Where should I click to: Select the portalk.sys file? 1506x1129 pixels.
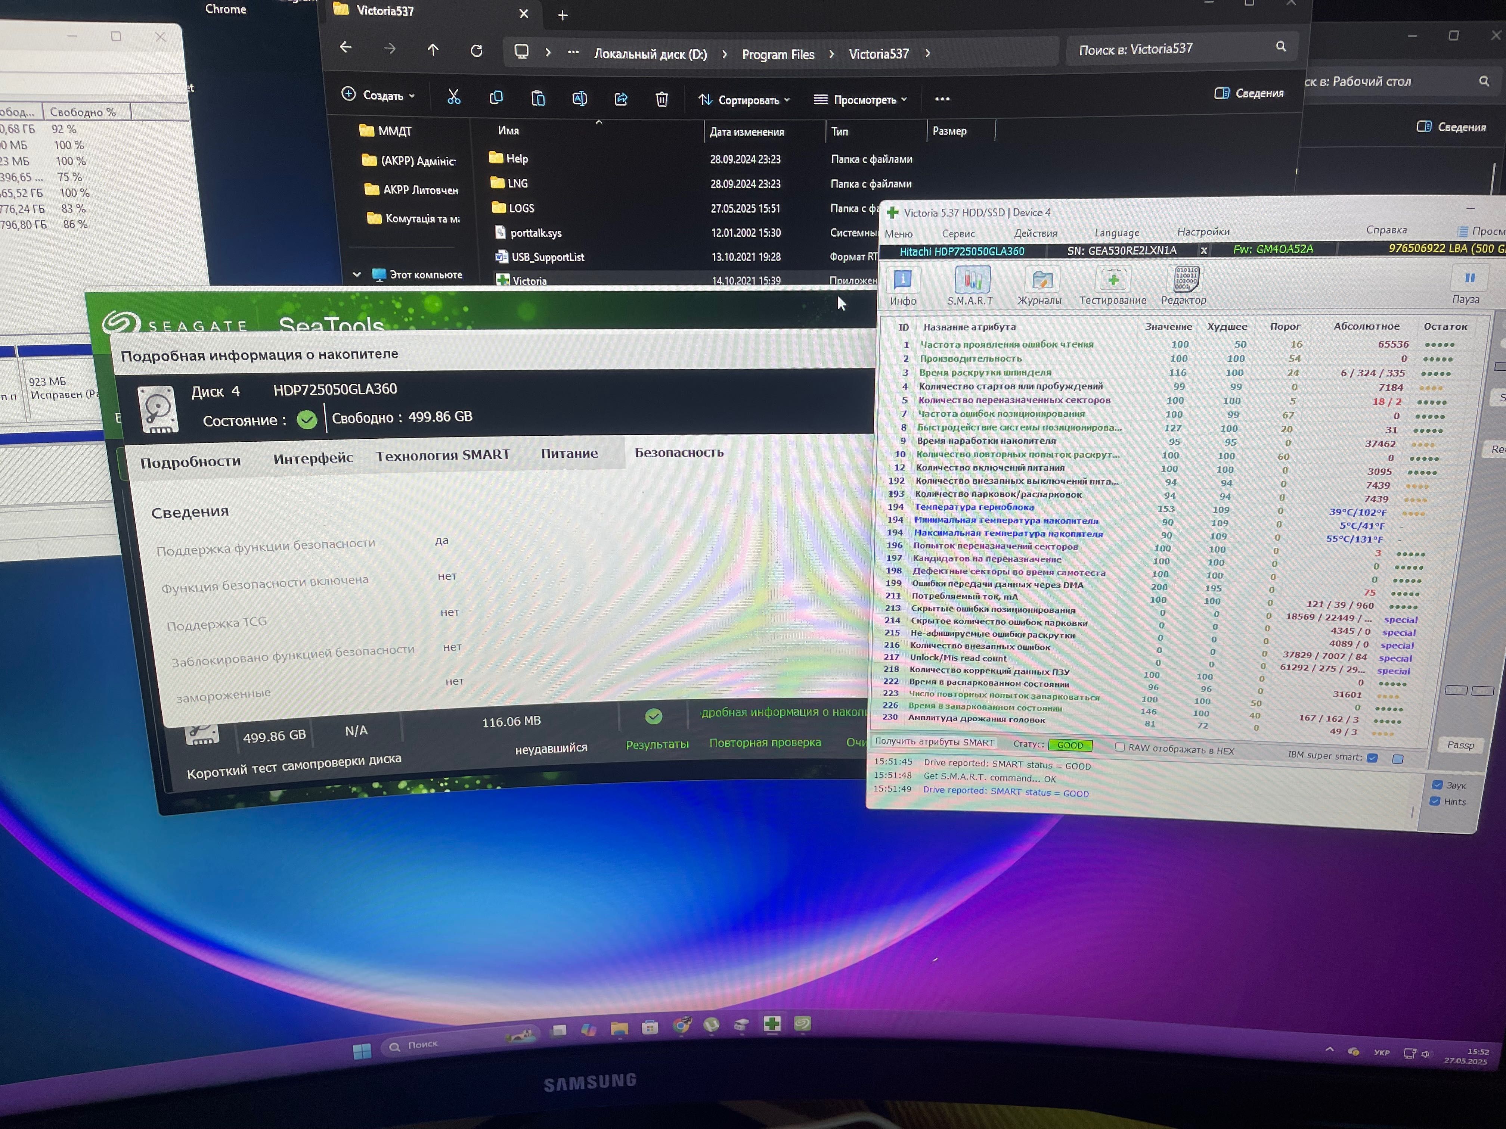point(536,233)
